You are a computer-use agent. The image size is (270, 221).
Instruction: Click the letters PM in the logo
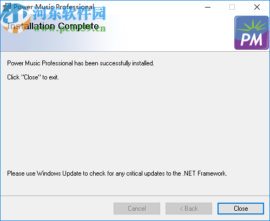click(252, 39)
